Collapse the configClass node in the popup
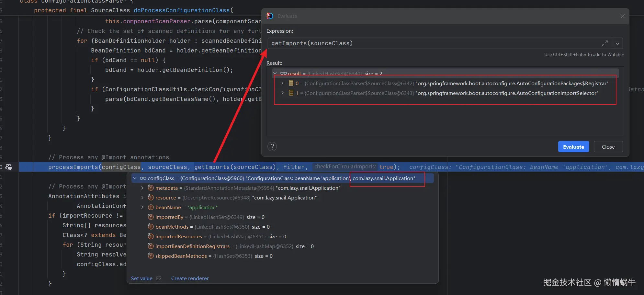This screenshot has height=295, width=644. tap(135, 178)
